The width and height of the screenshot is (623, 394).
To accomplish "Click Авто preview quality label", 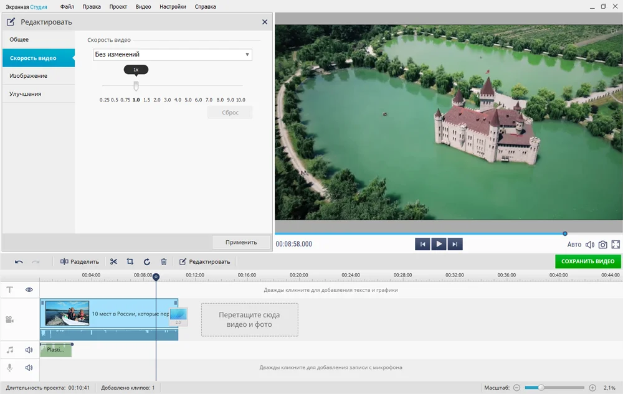I will [x=574, y=245].
